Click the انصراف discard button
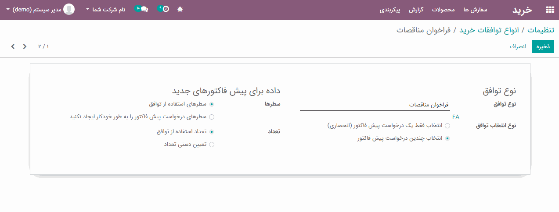This screenshot has height=212, width=559. pyautogui.click(x=518, y=46)
